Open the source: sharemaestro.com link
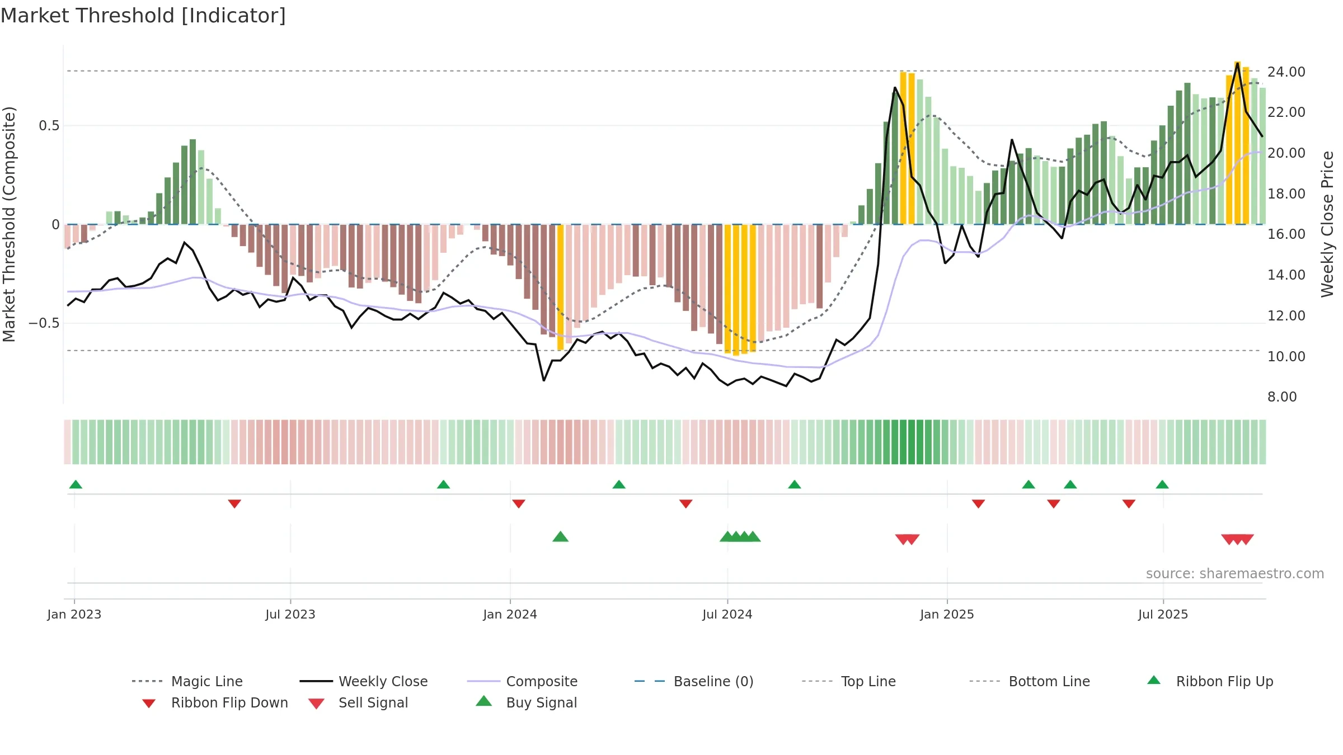 [x=1235, y=574]
